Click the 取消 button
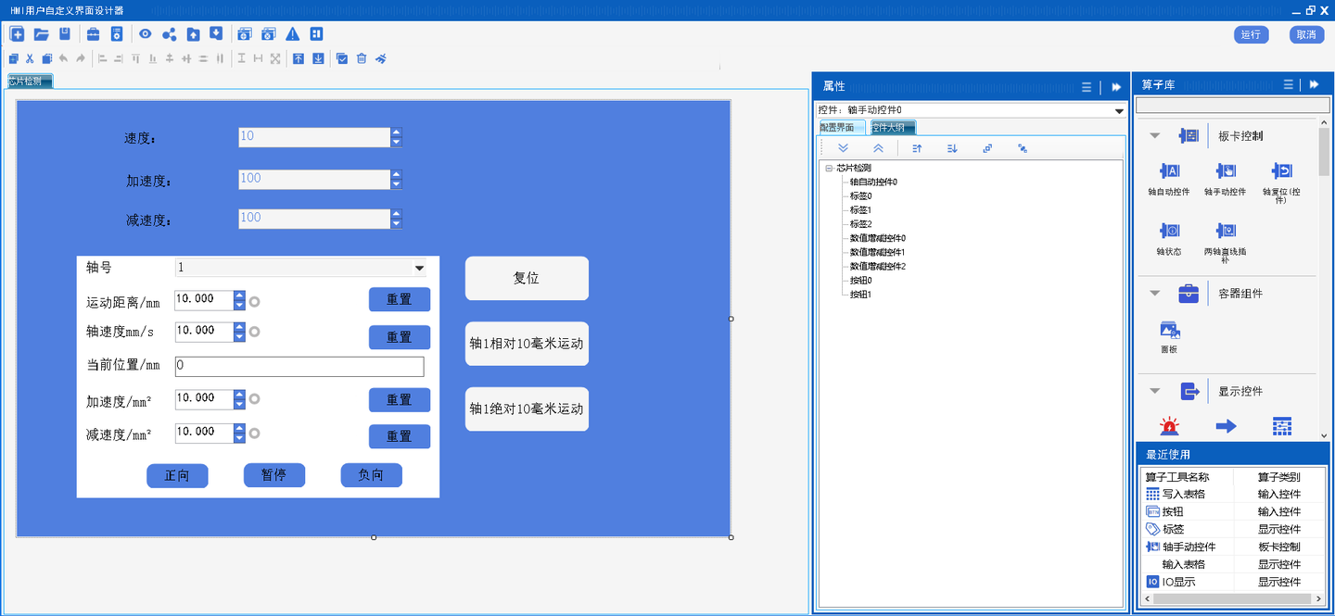The image size is (1335, 616). coord(1306,34)
